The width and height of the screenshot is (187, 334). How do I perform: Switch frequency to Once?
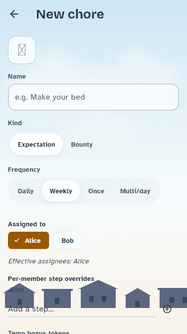tap(96, 191)
